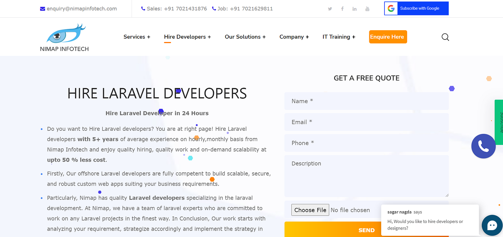Image resolution: width=503 pixels, height=237 pixels.
Task: Click the Choose File button
Action: pyautogui.click(x=310, y=210)
